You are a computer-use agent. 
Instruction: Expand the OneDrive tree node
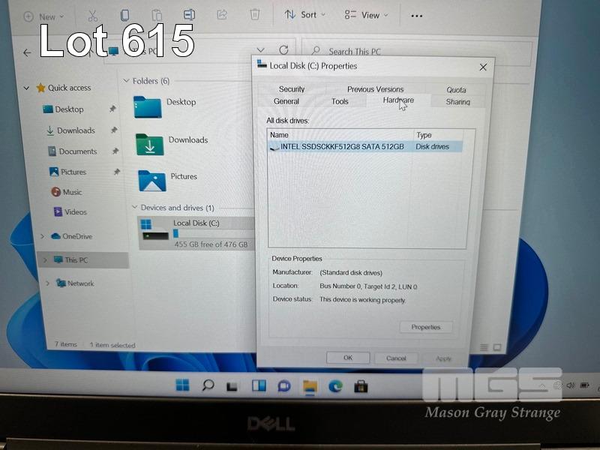pyautogui.click(x=42, y=236)
